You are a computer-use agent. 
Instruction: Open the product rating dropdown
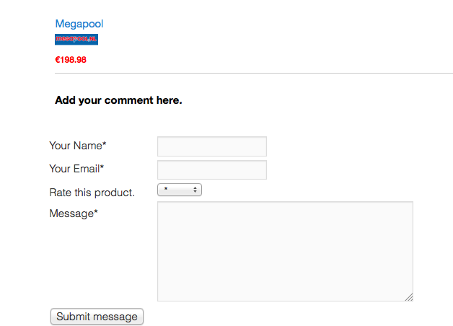tap(179, 190)
